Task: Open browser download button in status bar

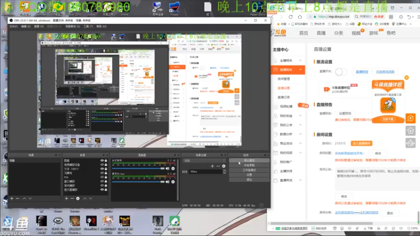Action: coord(369,229)
